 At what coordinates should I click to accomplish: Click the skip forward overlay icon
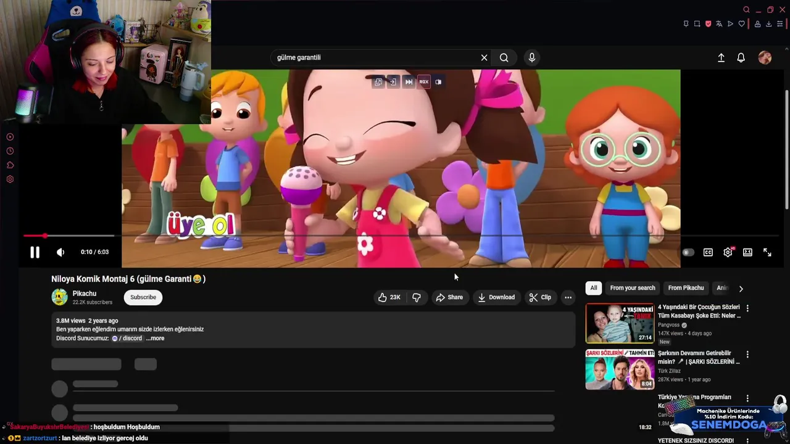(409, 81)
